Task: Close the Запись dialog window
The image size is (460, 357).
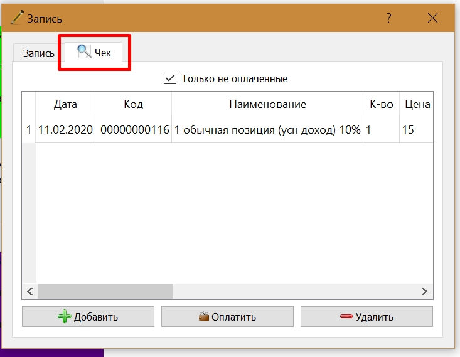Action: click(432, 18)
